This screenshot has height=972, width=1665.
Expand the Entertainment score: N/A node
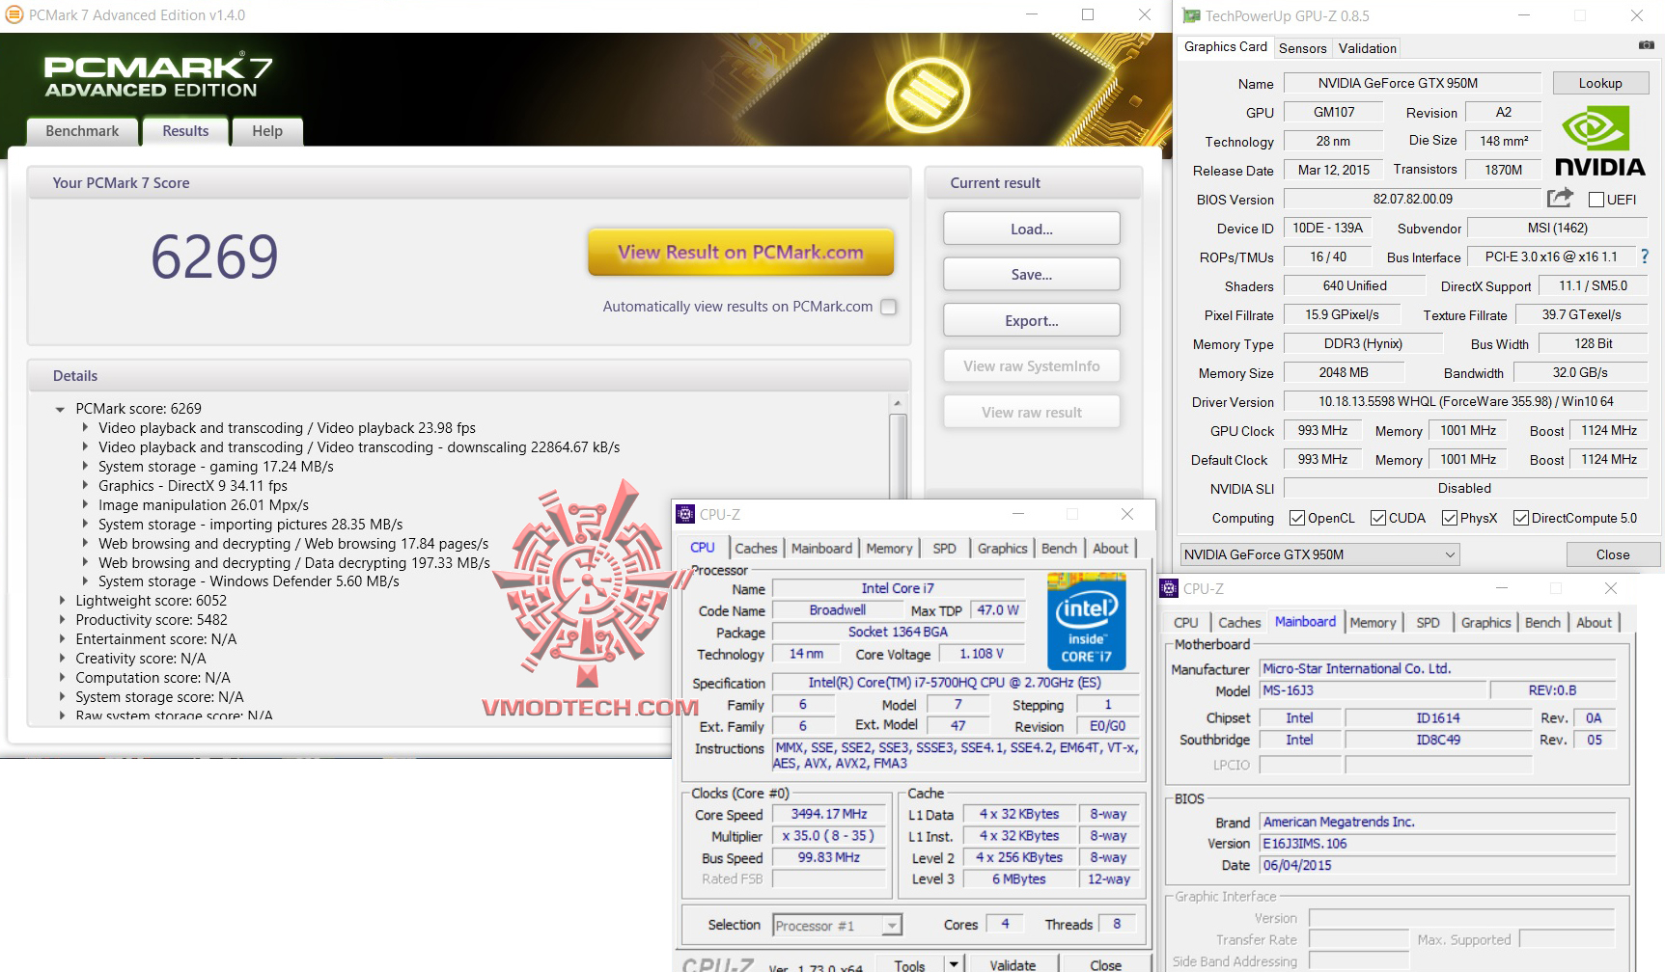[62, 639]
